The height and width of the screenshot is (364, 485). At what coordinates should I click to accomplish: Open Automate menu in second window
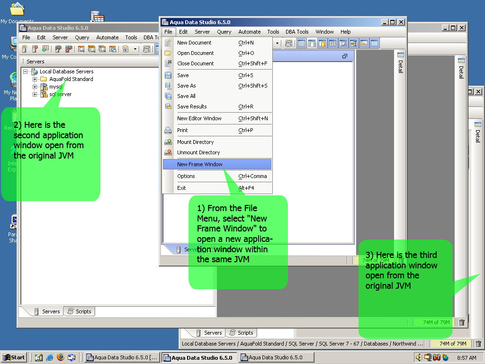(108, 37)
